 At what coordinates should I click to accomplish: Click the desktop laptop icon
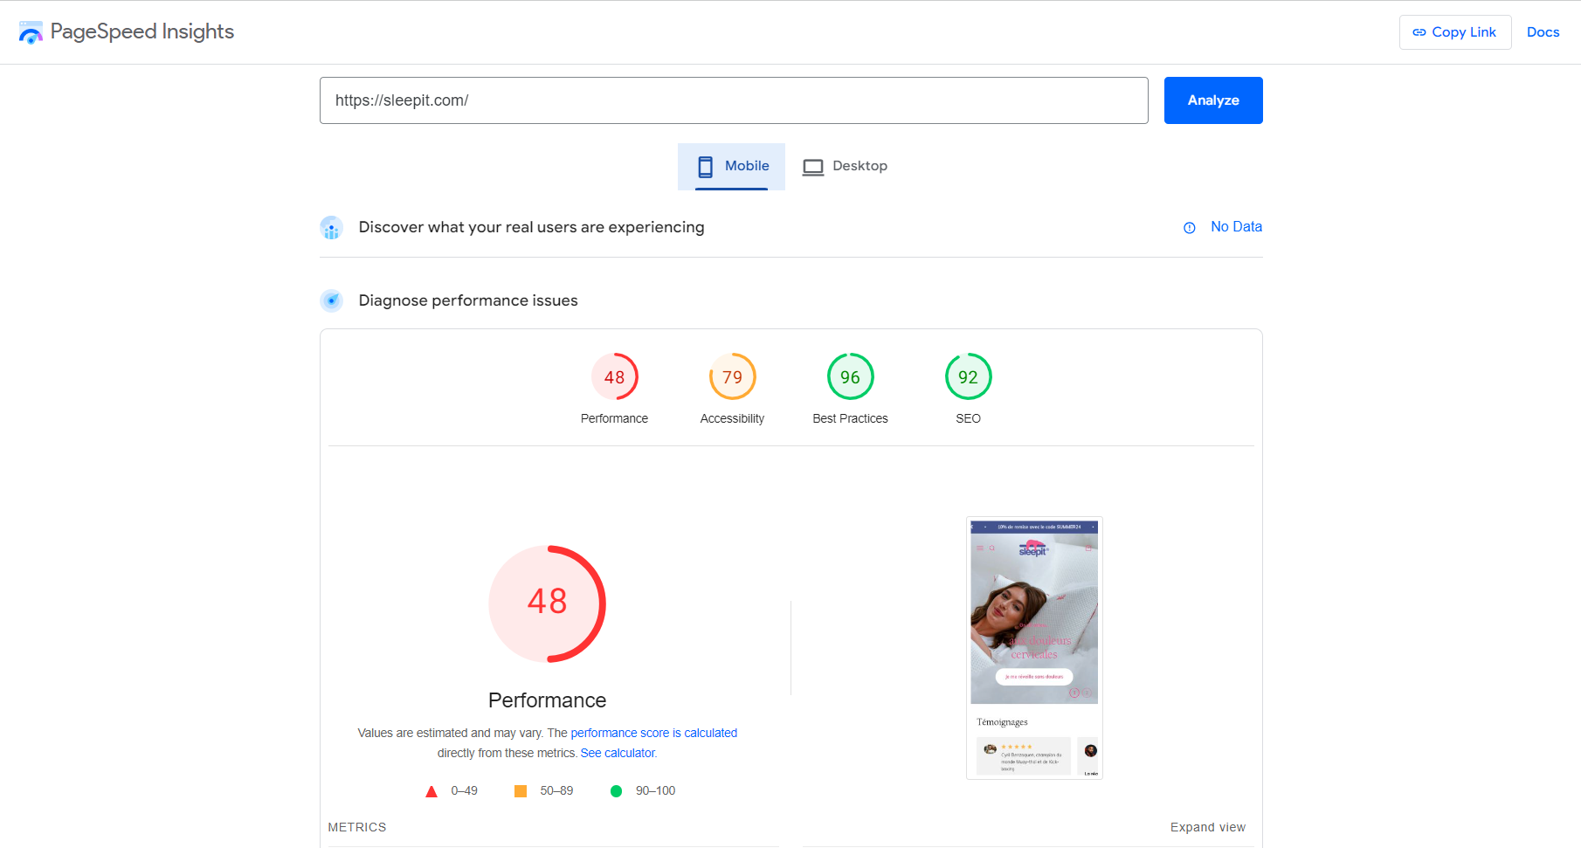813,167
